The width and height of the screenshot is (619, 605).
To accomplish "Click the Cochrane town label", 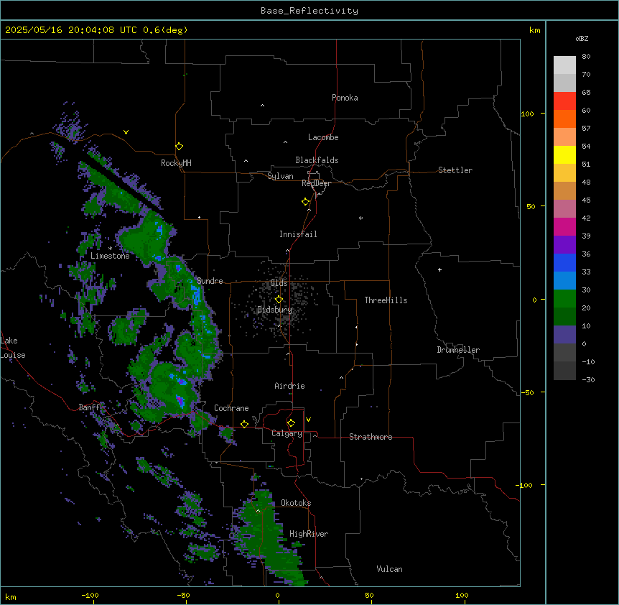I will [x=231, y=408].
